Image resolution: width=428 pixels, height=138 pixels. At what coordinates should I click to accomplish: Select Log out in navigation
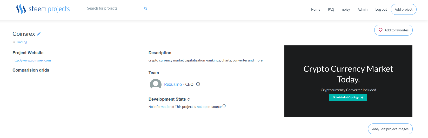(x=381, y=9)
